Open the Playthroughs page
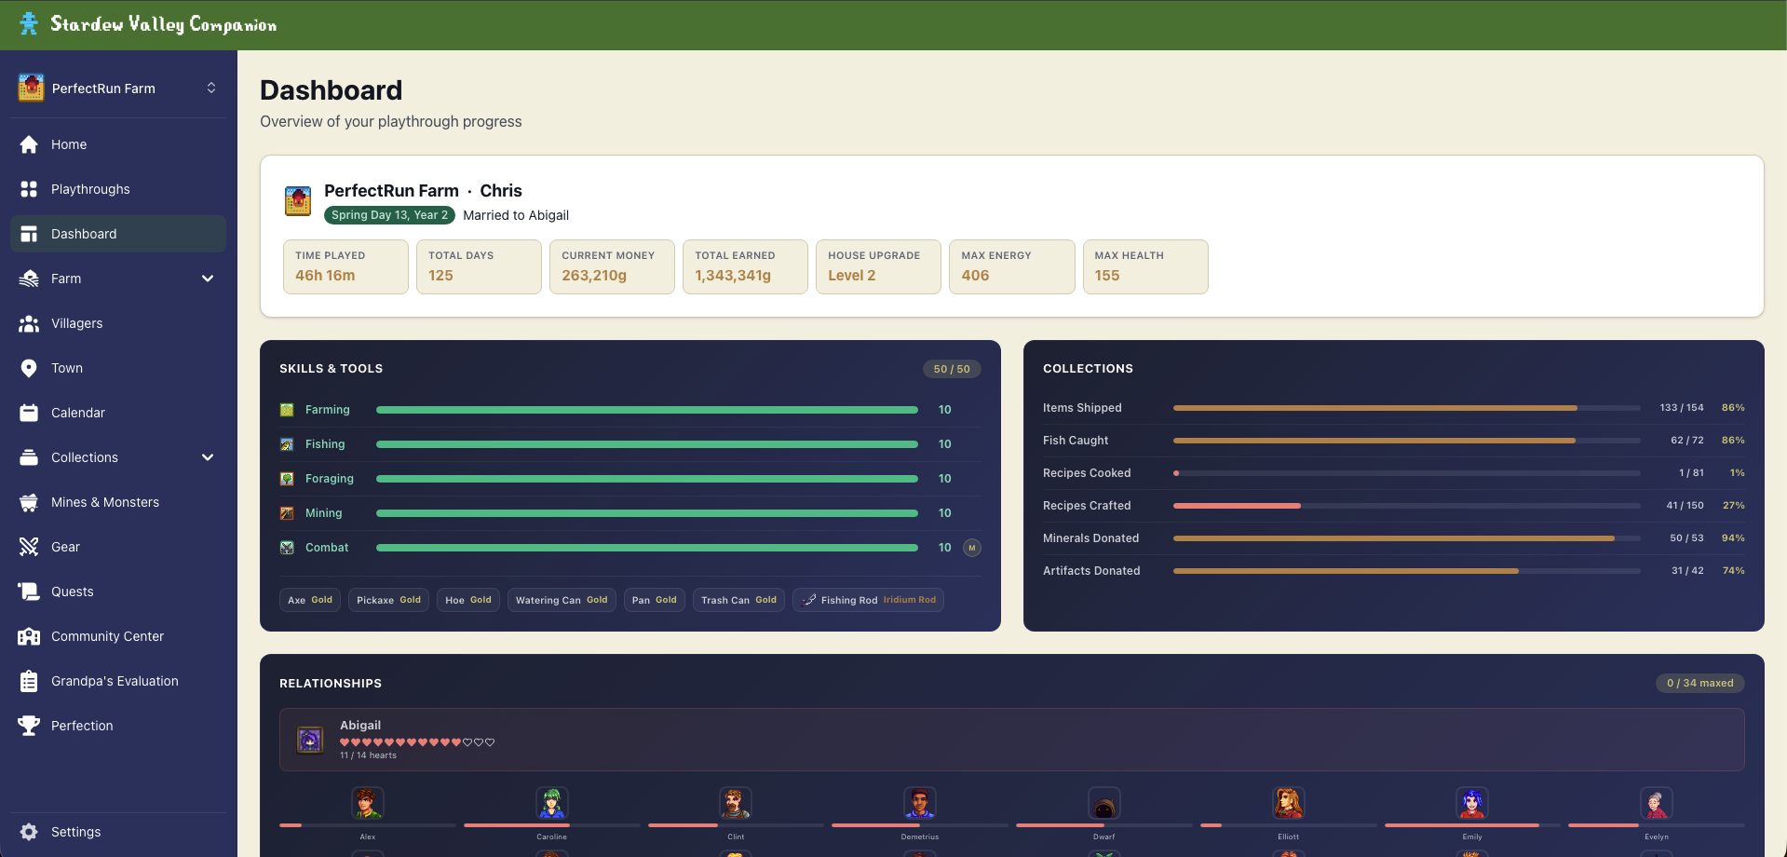 [90, 189]
